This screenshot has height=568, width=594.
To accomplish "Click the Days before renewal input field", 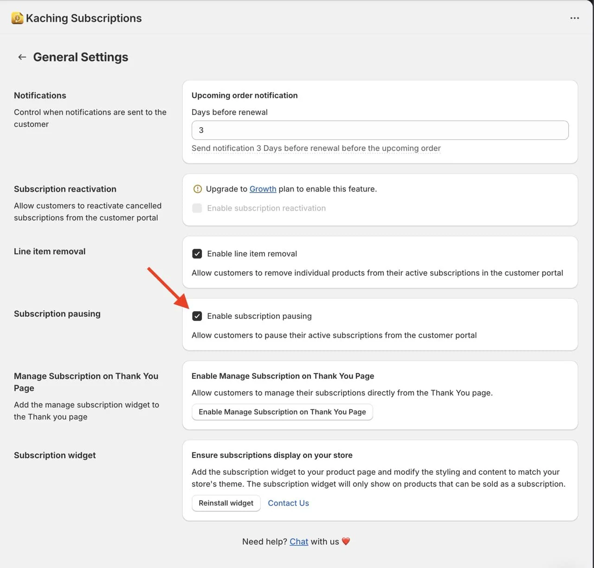I will coord(380,130).
